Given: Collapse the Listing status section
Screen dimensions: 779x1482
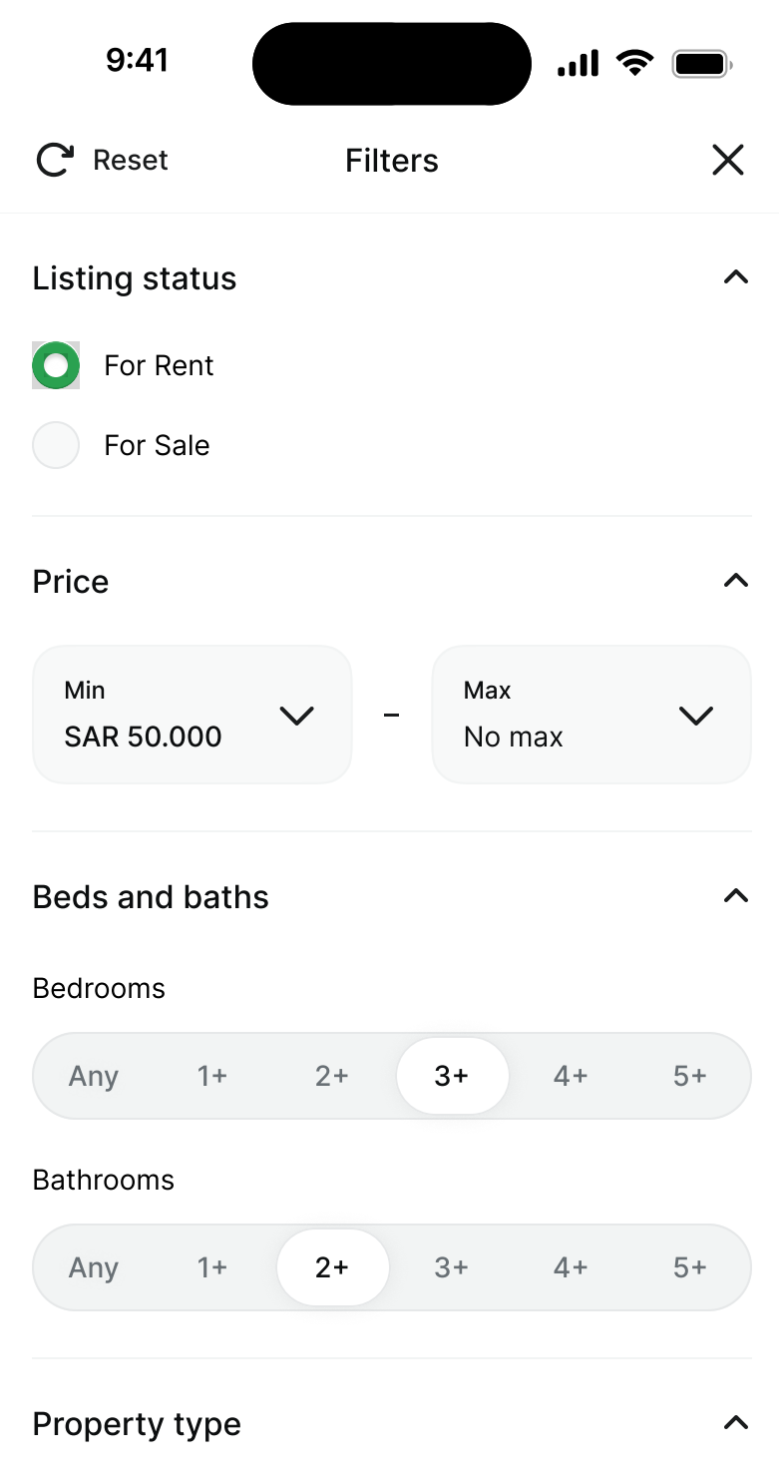Looking at the screenshot, I should [735, 277].
